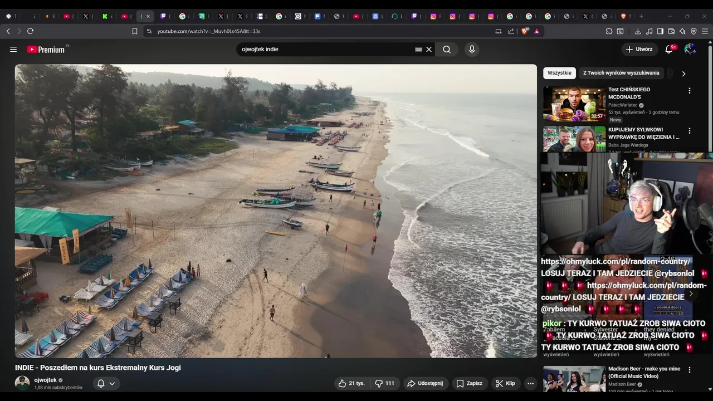Viewport: 713px width, 401px height.
Task: Show more filter chips with the right chevron
Action: tap(683, 74)
